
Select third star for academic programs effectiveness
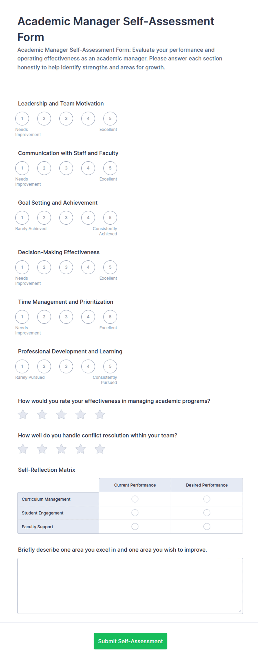click(x=61, y=415)
